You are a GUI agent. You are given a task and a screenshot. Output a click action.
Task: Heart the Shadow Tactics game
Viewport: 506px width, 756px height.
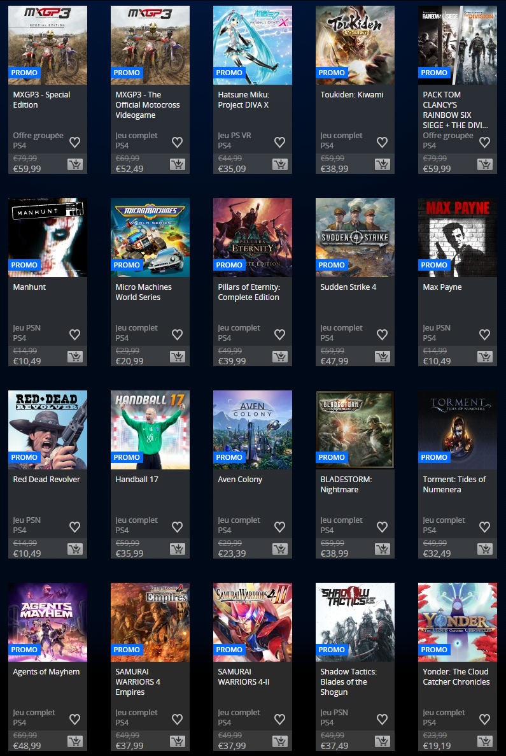tap(382, 719)
